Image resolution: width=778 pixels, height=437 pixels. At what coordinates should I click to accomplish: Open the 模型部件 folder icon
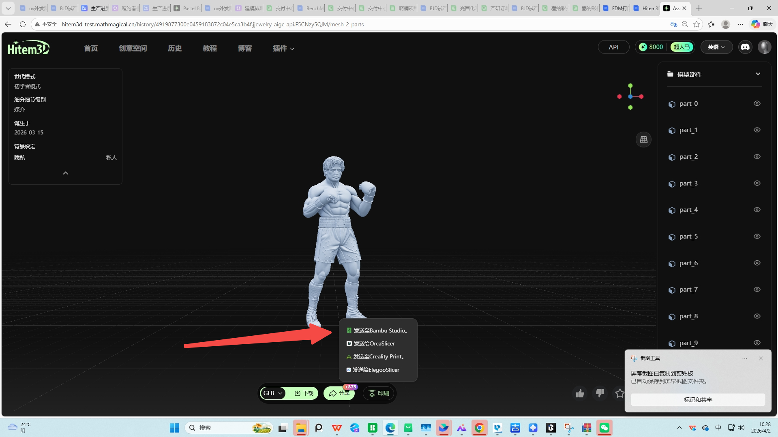pos(670,74)
